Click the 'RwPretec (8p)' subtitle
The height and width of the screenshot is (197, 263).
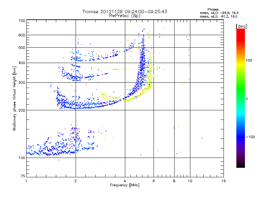pos(125,16)
